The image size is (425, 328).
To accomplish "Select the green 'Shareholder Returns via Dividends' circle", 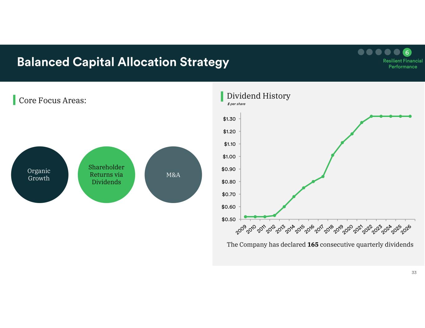I will (106, 175).
